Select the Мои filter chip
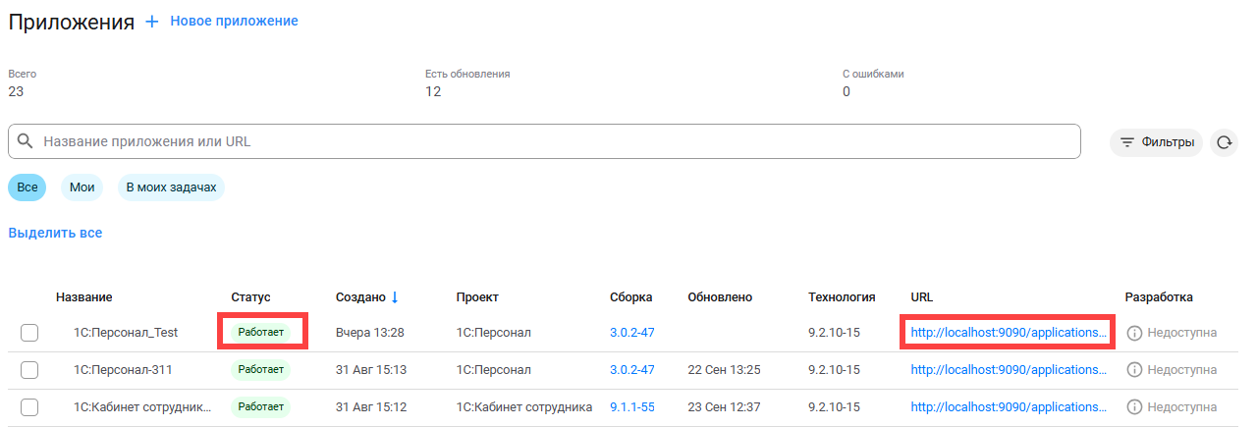The width and height of the screenshot is (1257, 427). pos(82,187)
